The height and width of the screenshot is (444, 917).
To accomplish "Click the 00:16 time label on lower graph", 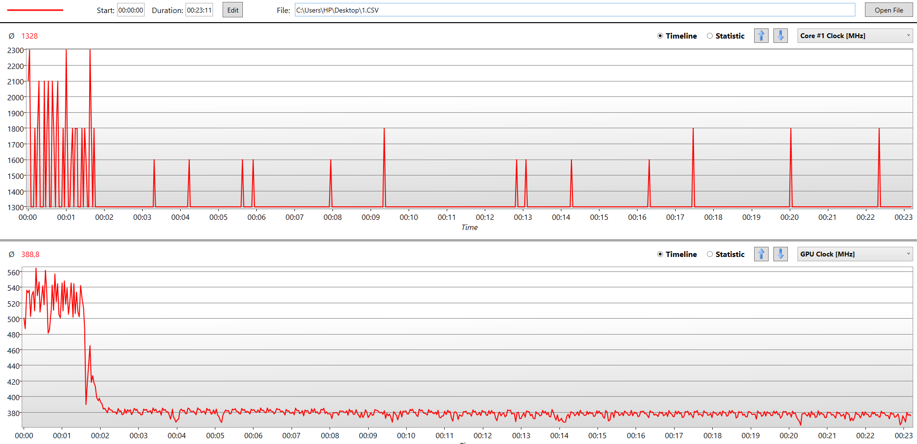I will tap(636, 436).
